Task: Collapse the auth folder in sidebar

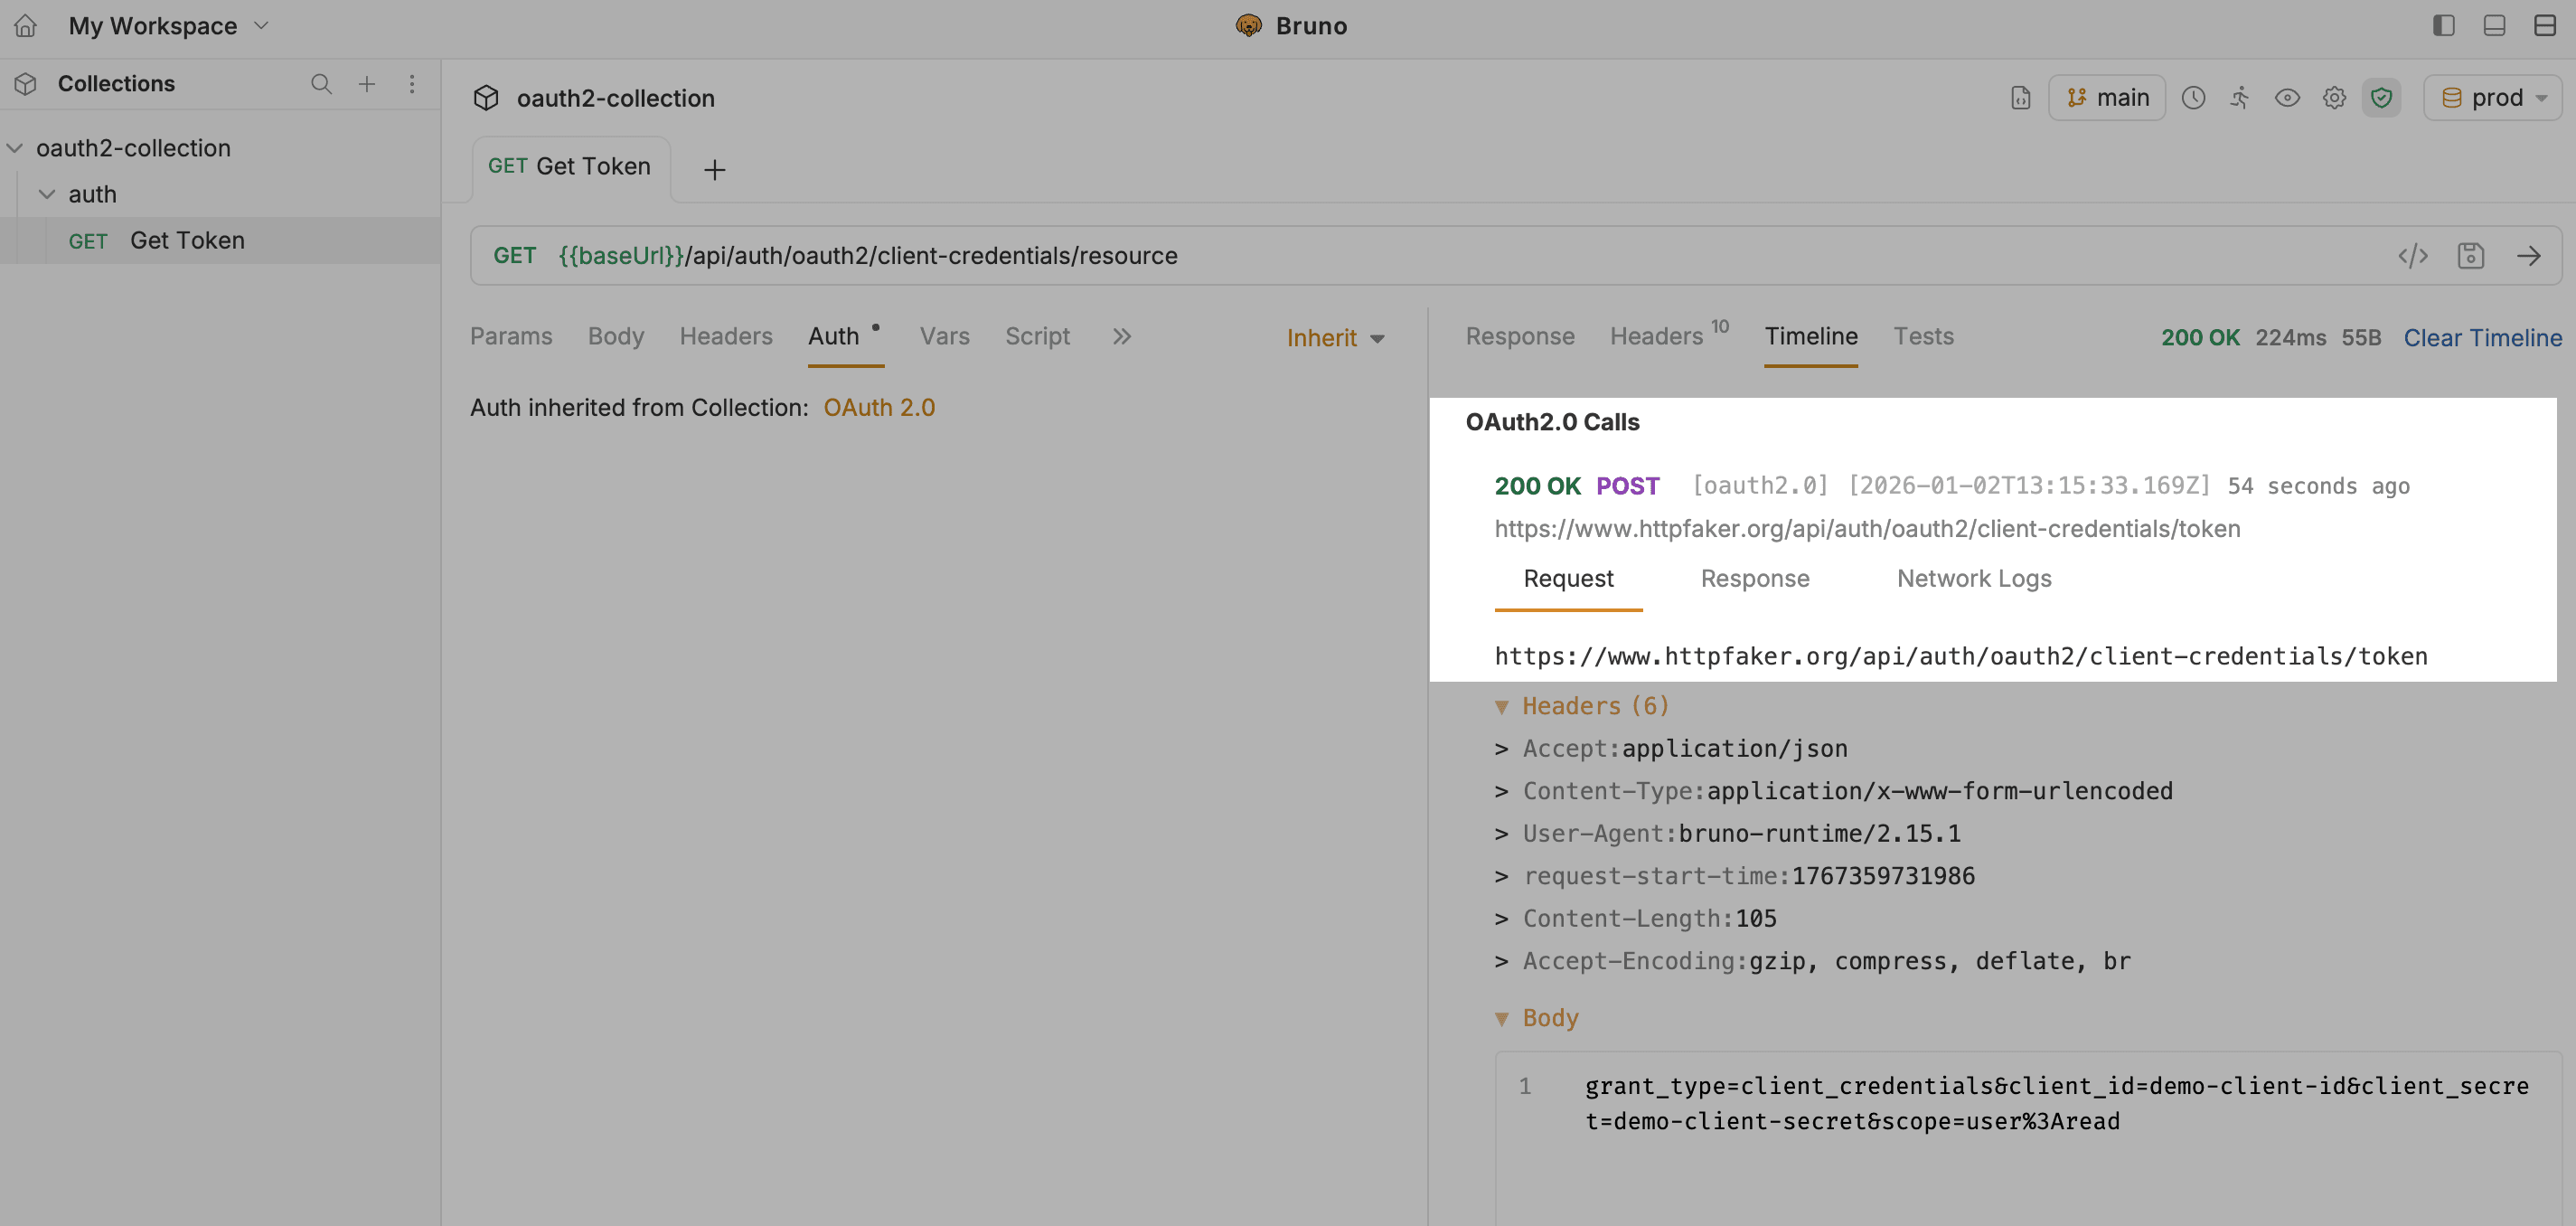Action: (x=47, y=195)
